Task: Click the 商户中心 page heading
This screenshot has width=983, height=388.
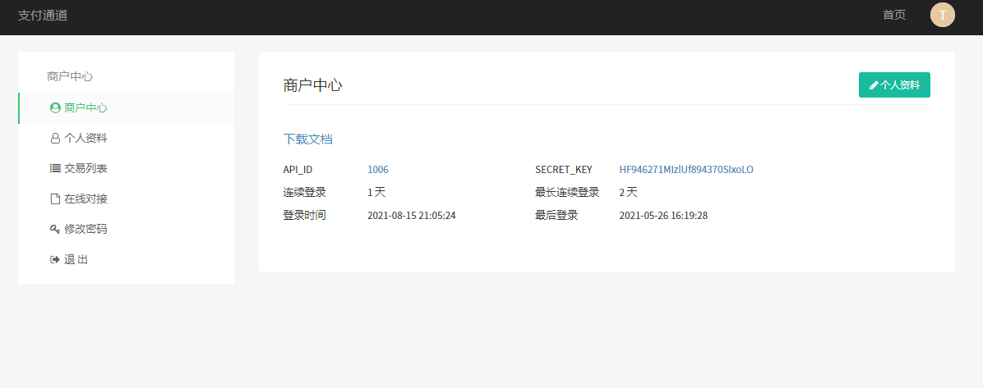Action: coord(313,86)
